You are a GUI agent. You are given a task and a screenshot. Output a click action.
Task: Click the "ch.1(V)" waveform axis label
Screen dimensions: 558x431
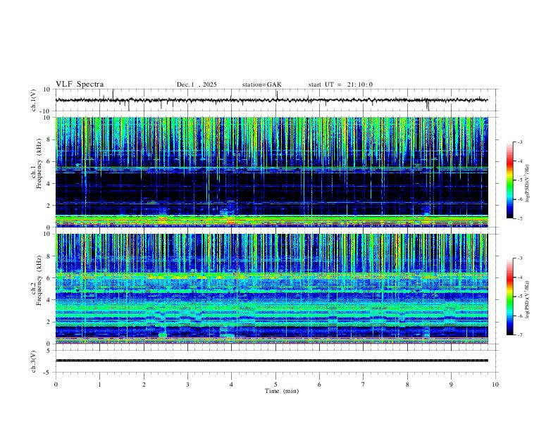[34, 100]
